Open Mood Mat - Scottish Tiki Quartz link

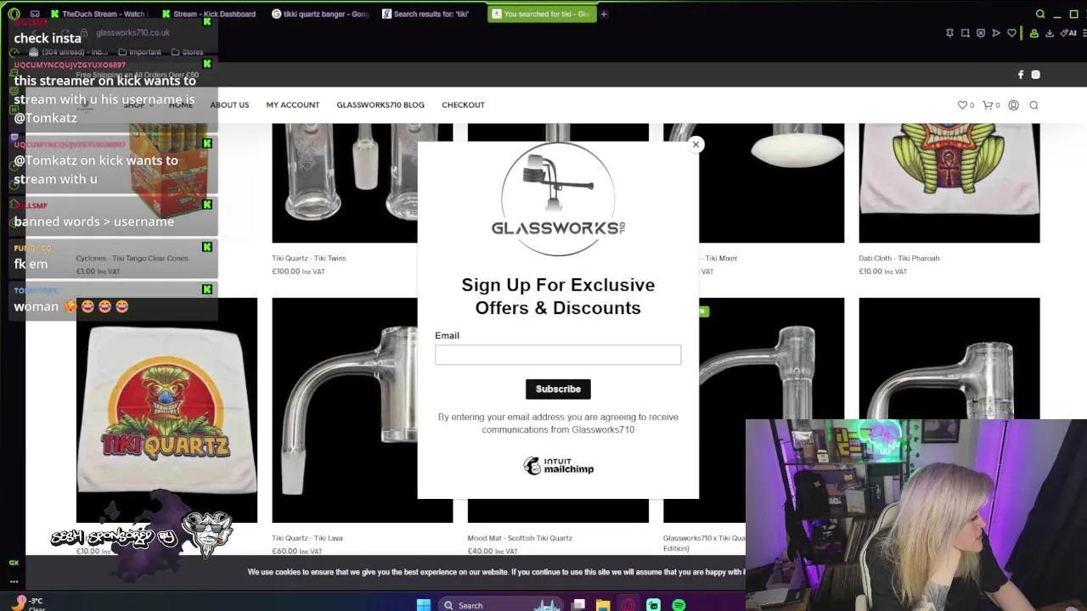[x=520, y=538]
